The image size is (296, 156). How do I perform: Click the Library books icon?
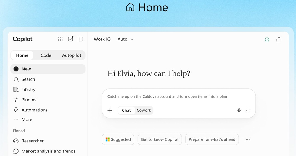16,89
